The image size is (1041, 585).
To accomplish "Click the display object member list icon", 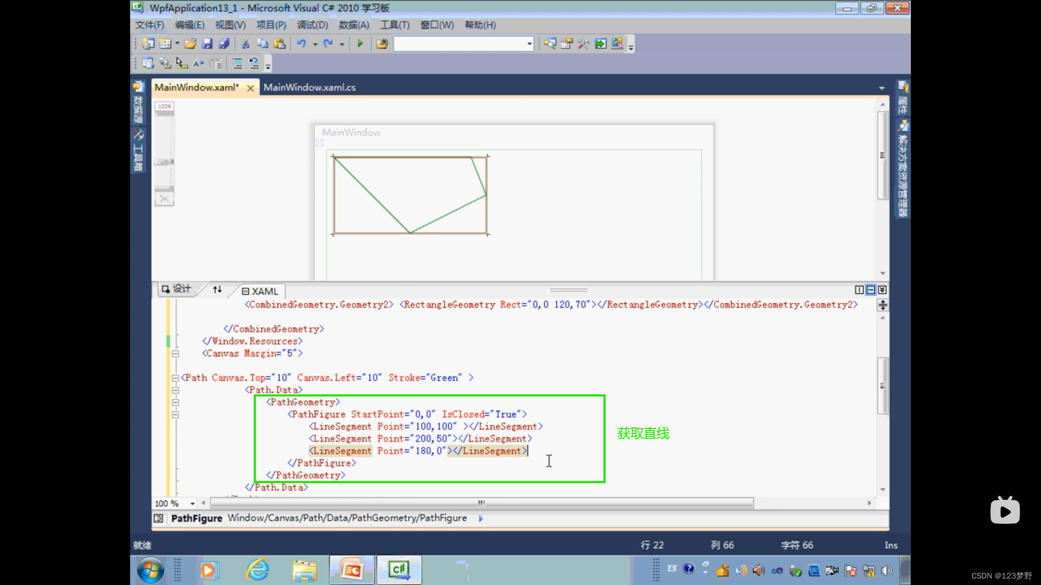I will pyautogui.click(x=148, y=63).
